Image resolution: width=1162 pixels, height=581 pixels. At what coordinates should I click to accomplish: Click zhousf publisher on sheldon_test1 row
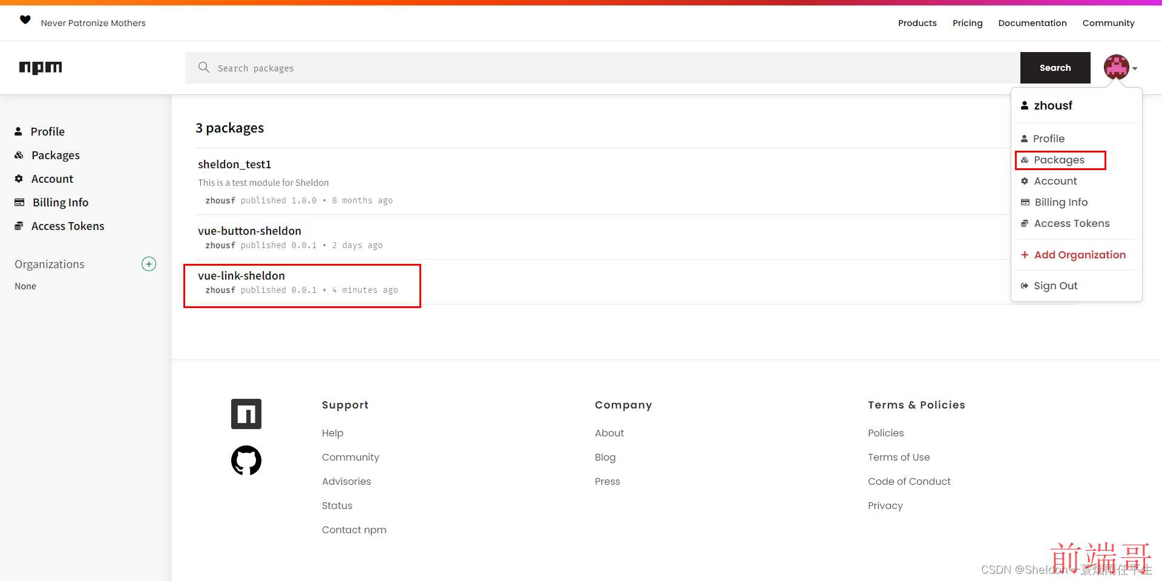pyautogui.click(x=220, y=200)
